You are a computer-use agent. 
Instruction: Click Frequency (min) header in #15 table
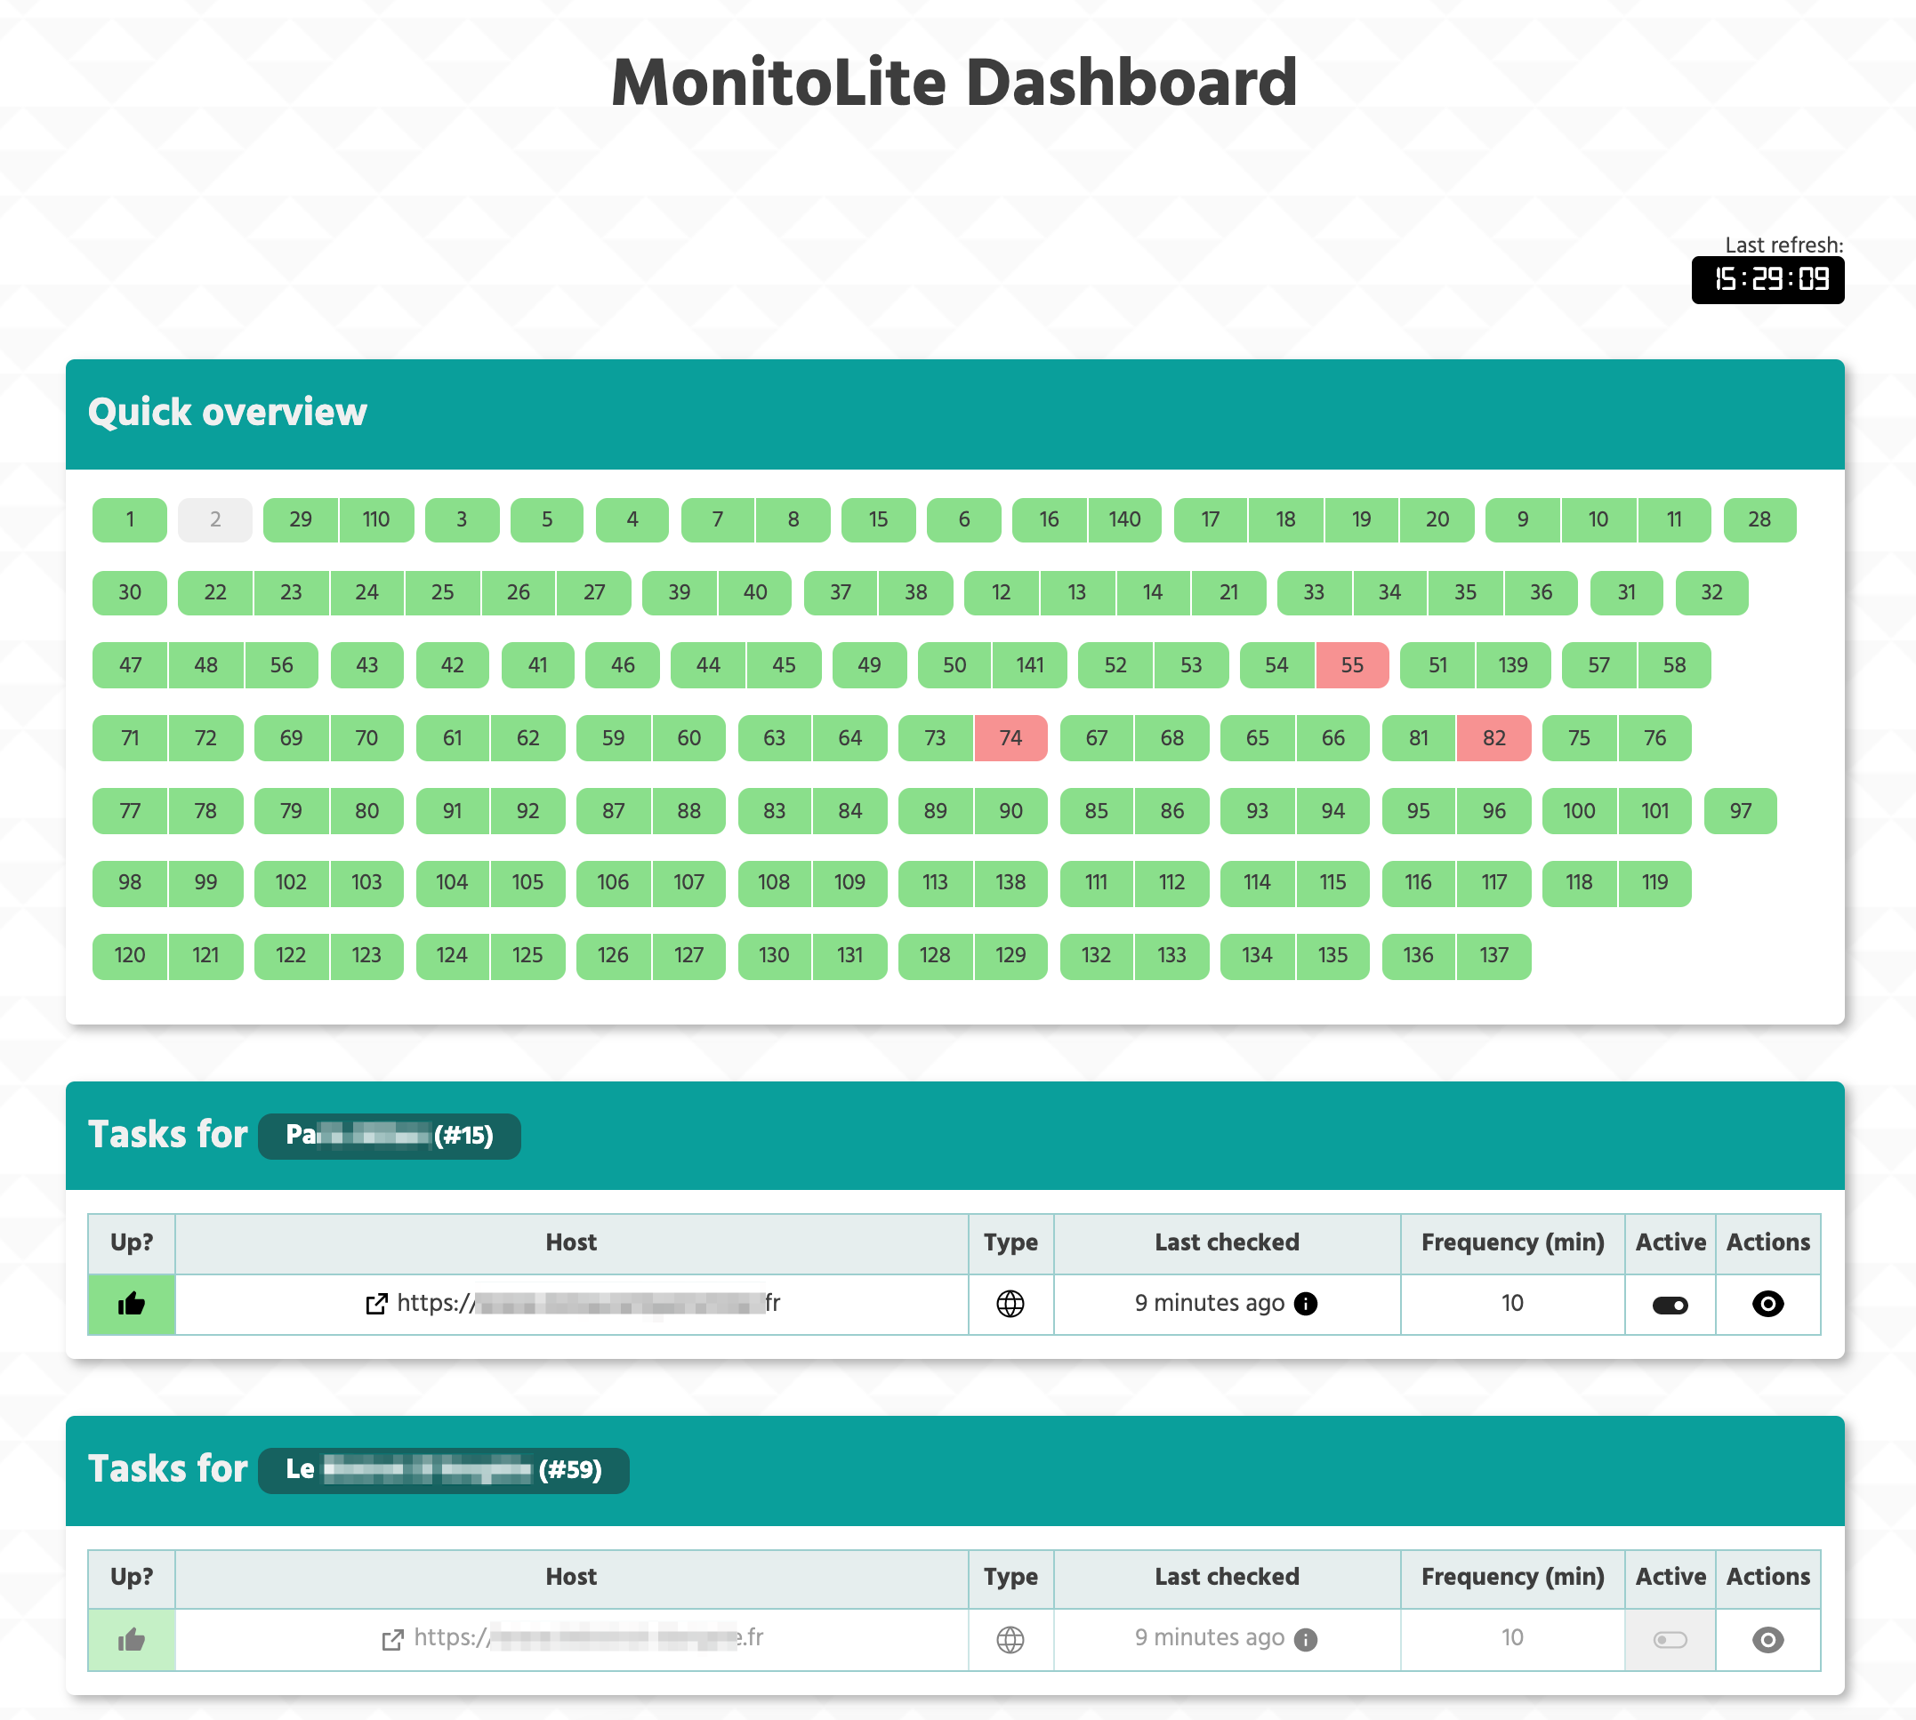[1512, 1242]
